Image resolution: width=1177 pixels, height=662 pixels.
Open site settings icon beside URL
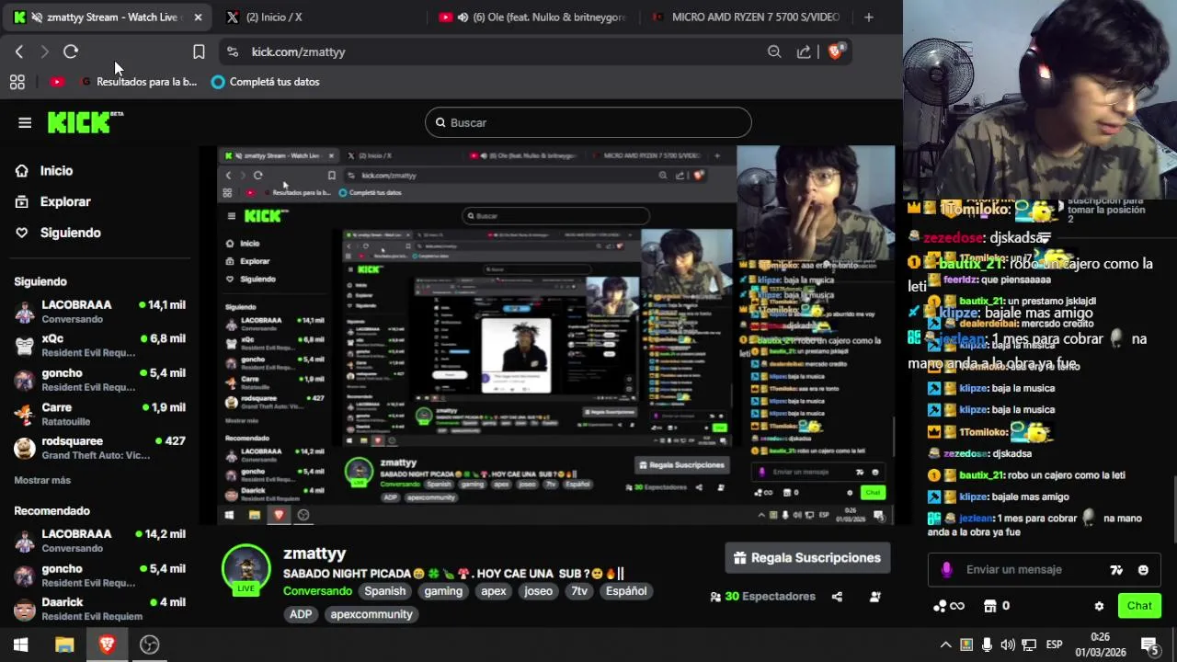coord(232,51)
